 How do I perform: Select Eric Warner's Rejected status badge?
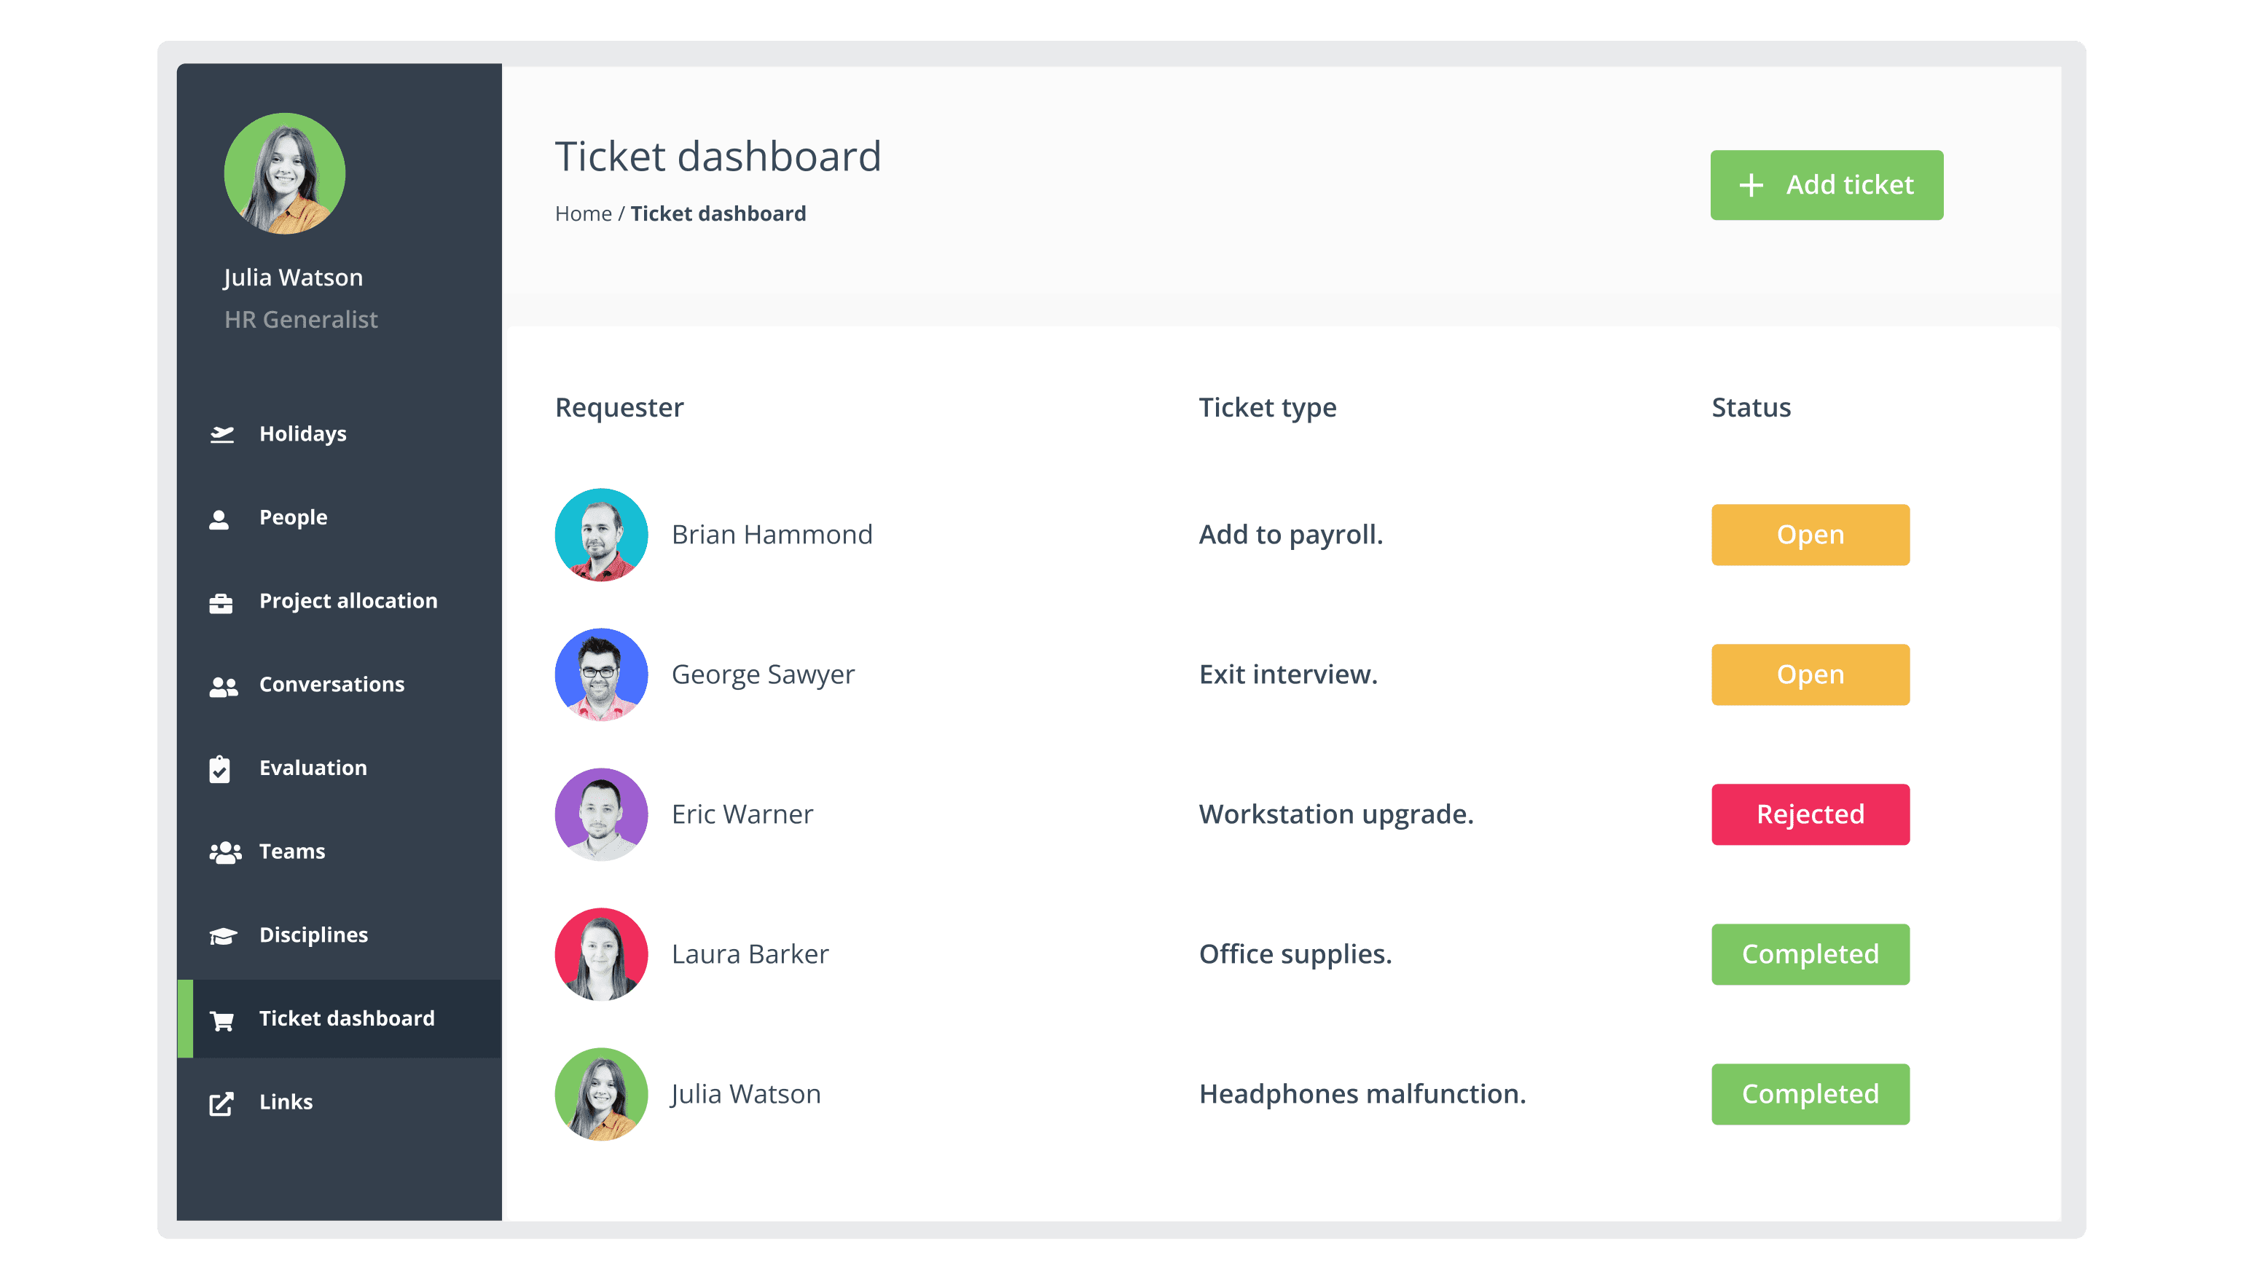pos(1810,814)
